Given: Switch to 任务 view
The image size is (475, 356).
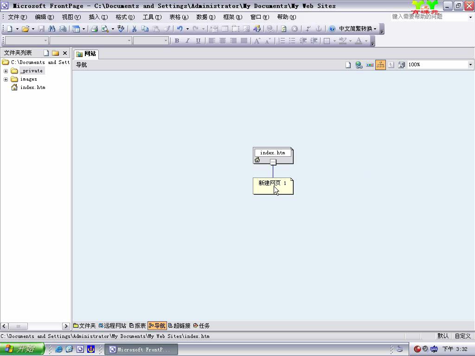Looking at the screenshot, I should (x=201, y=326).
